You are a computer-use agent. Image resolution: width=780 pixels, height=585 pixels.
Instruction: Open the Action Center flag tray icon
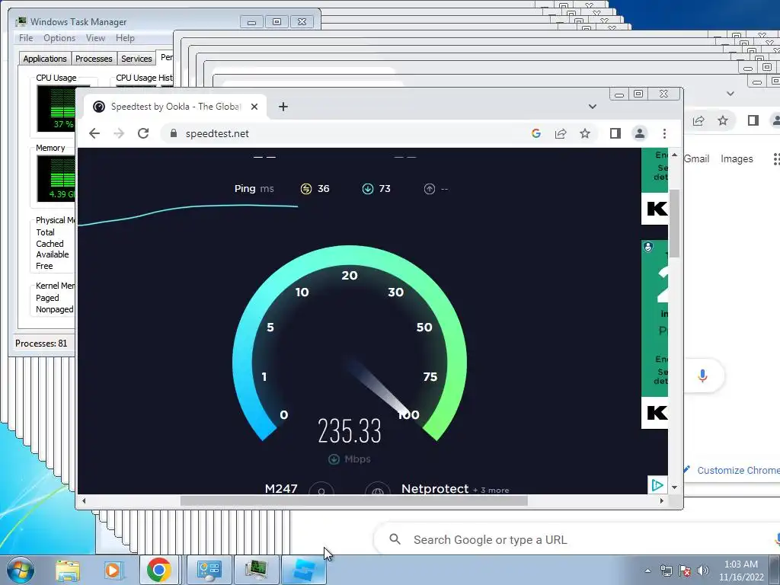tap(685, 571)
